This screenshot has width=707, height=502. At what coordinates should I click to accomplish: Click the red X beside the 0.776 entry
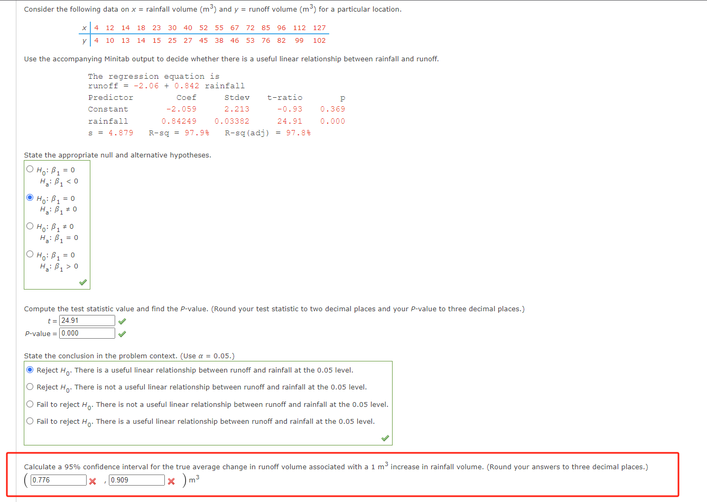[x=92, y=481]
